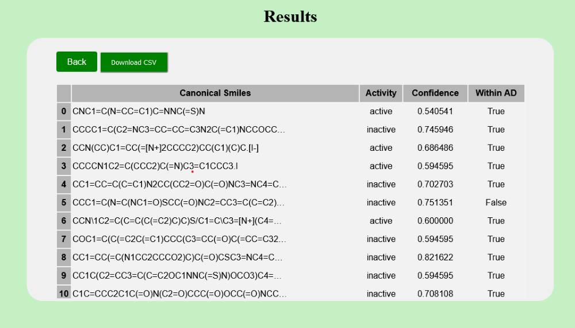Click SMILES starting with CCN\1C2=C(C=C(C

coord(177,221)
